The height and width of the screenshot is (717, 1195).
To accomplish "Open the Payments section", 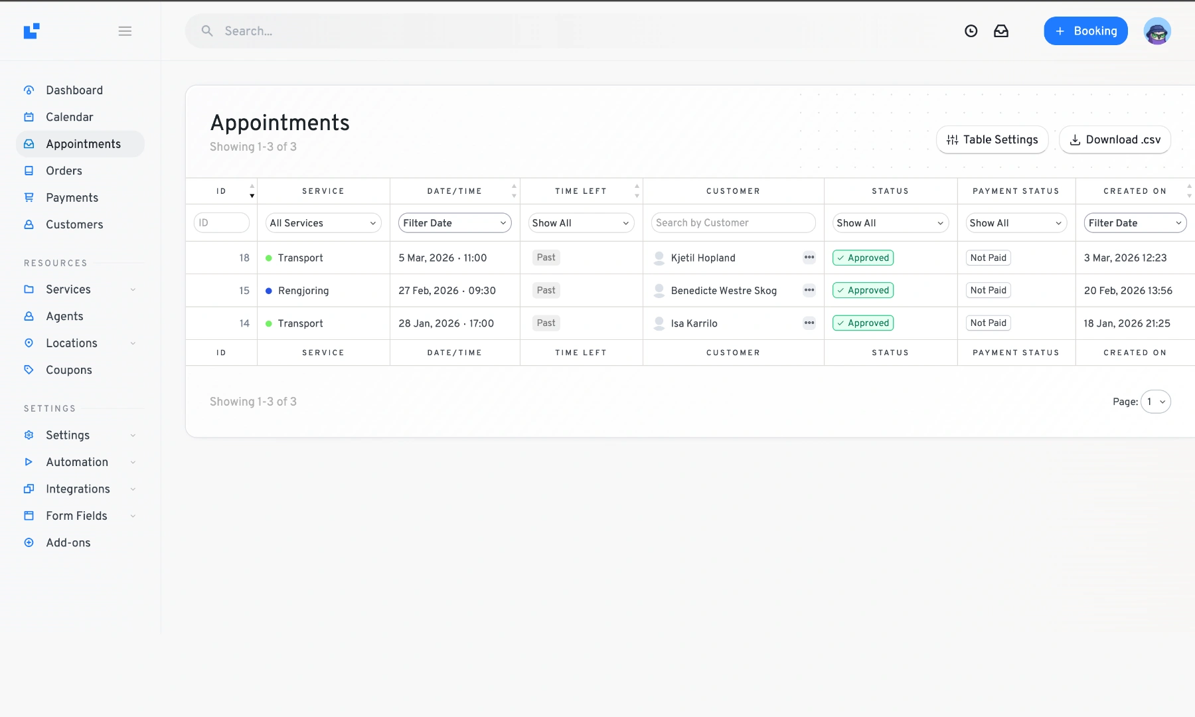I will (72, 197).
